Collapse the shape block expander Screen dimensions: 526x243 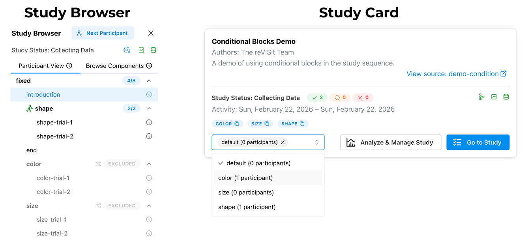tap(149, 108)
